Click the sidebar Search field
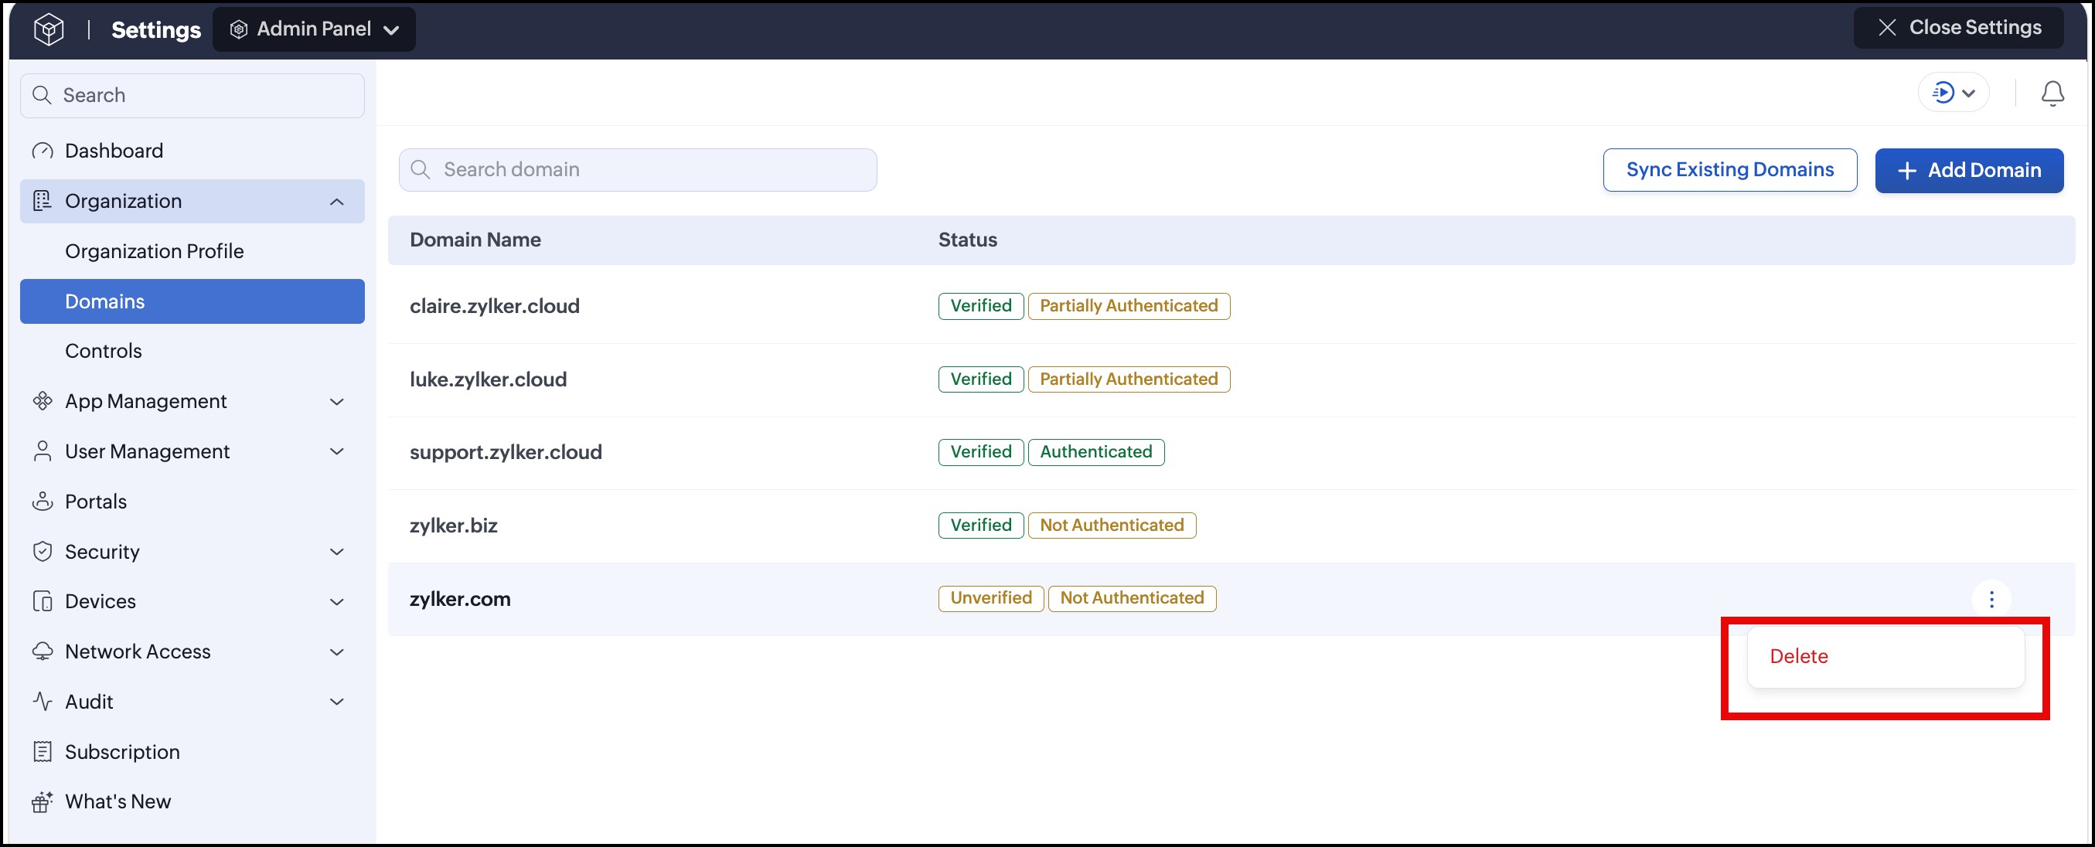 (x=192, y=95)
